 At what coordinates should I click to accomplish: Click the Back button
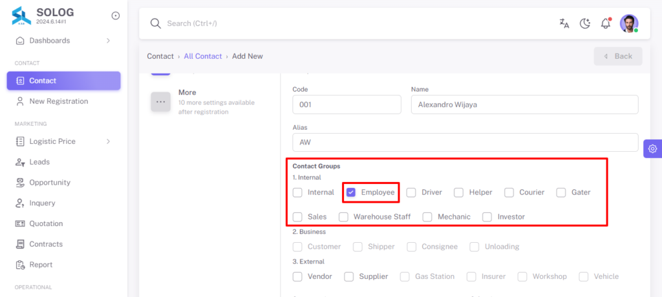(618, 56)
